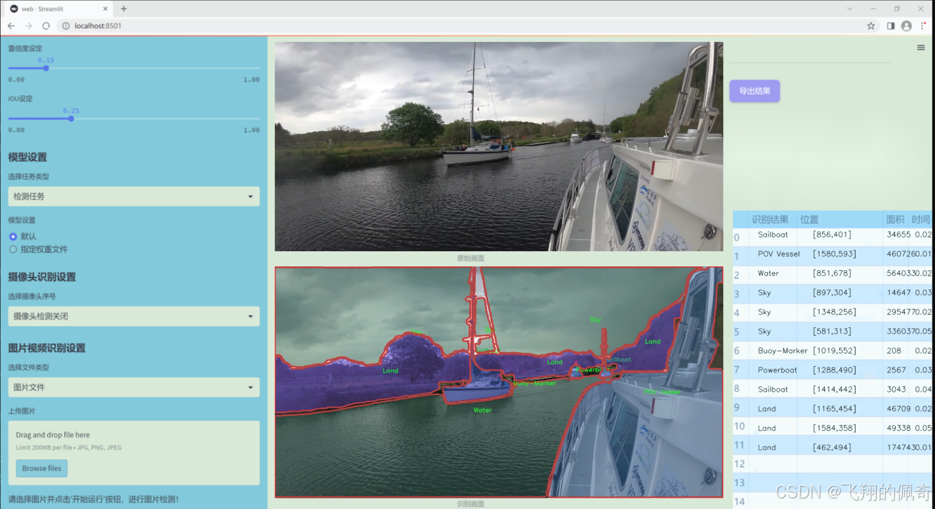This screenshot has width=935, height=509.
Task: Select the web · Streamlit tab
Action: pyautogui.click(x=59, y=9)
